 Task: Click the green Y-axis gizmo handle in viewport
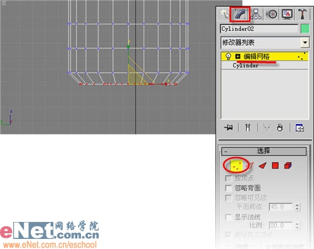click(x=128, y=47)
